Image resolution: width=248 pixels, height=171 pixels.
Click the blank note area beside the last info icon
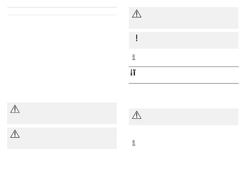click(187, 143)
